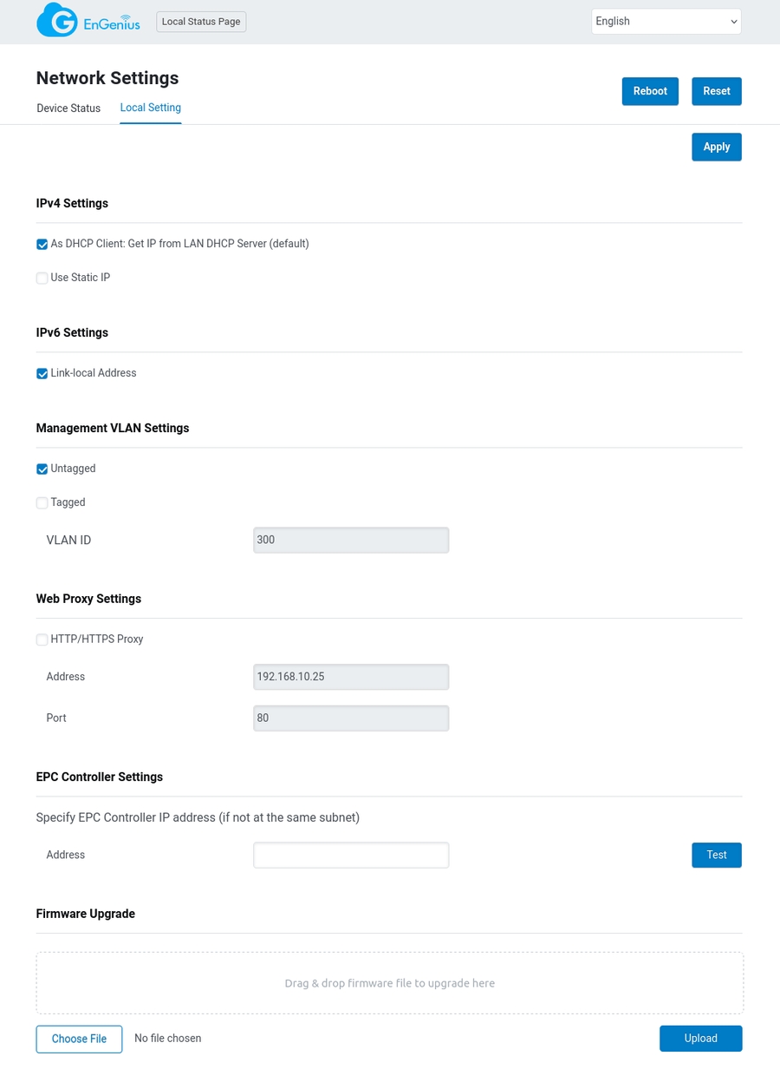Click the Local Status Page badge

point(201,22)
